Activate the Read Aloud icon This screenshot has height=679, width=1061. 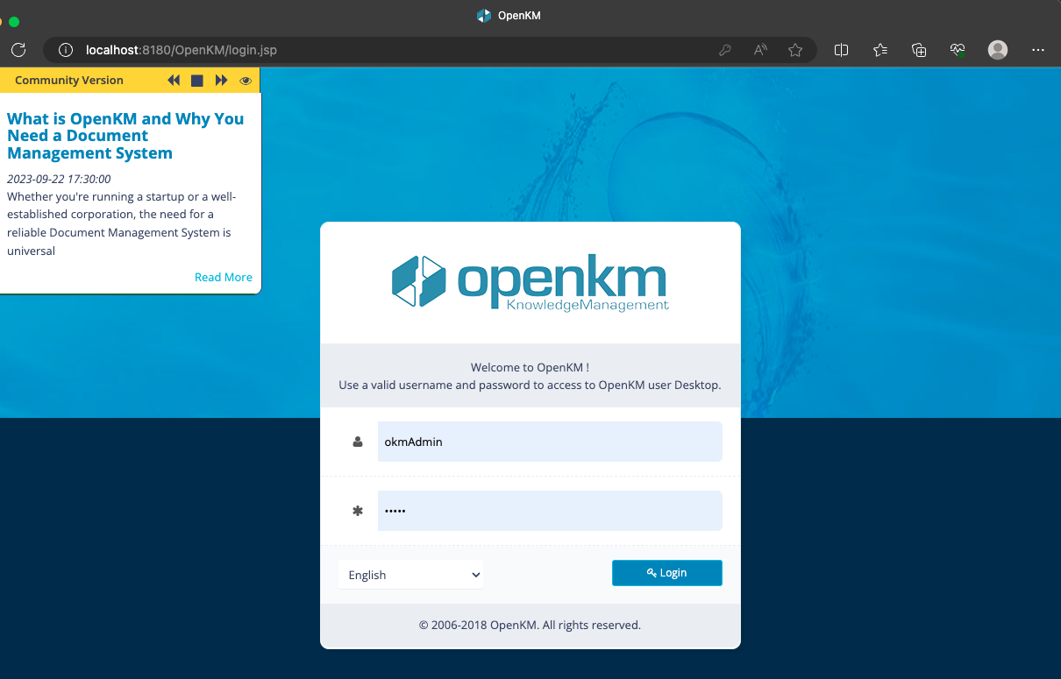click(x=760, y=50)
